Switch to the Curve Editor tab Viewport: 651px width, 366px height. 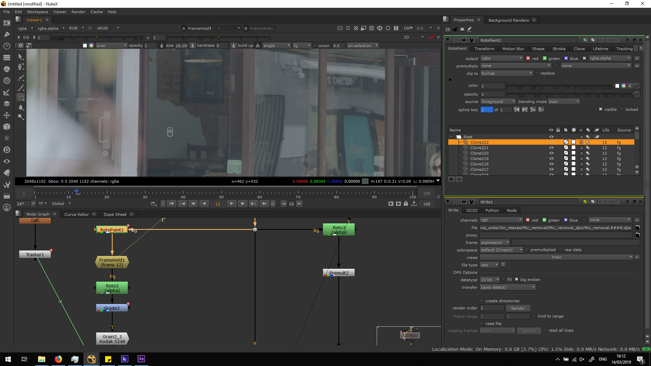pos(77,214)
